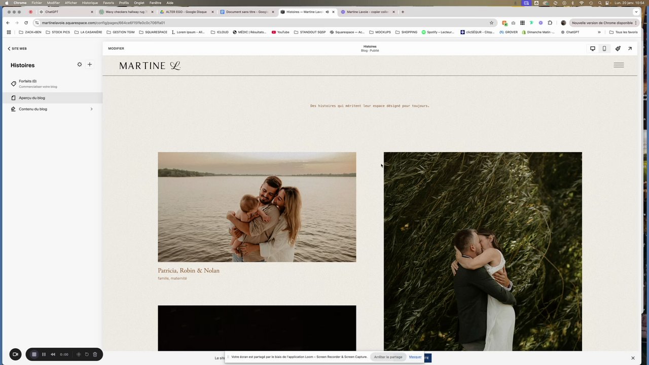This screenshot has width=649, height=365.
Task: Open the Chrome apps grid in bookmarks bar
Action: (x=9, y=32)
